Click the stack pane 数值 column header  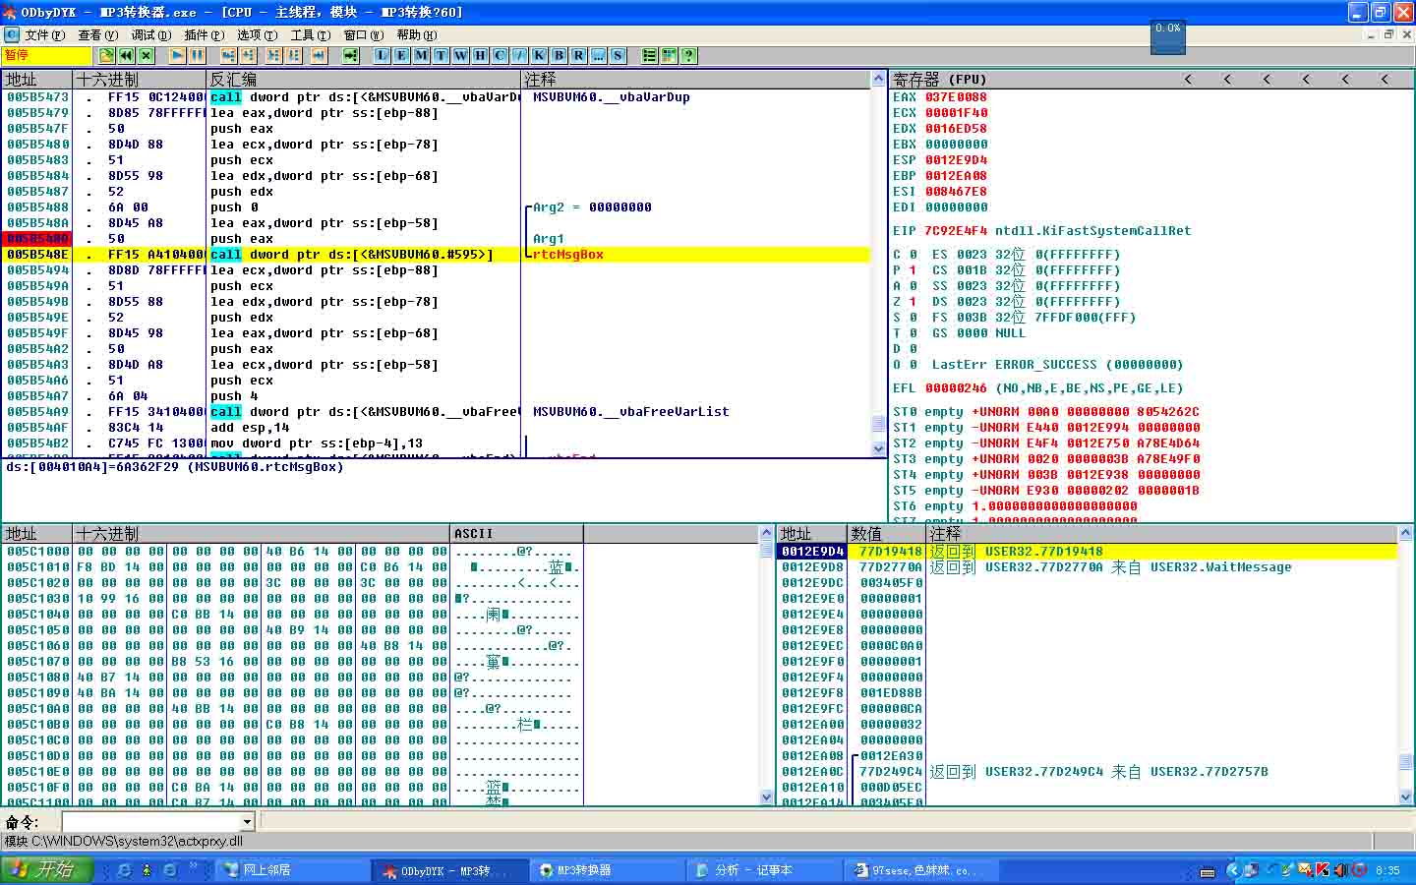[886, 533]
